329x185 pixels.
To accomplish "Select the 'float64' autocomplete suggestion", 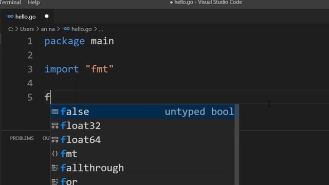I will (x=143, y=140).
